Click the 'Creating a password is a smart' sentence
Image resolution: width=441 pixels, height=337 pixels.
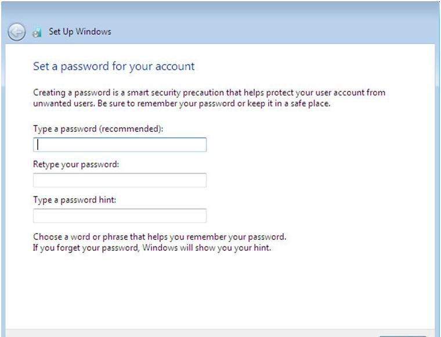(x=209, y=92)
